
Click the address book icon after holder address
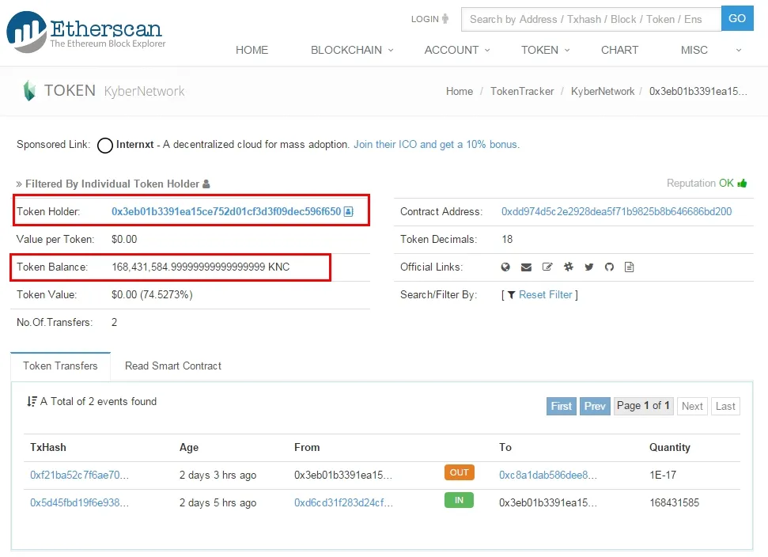coord(349,211)
